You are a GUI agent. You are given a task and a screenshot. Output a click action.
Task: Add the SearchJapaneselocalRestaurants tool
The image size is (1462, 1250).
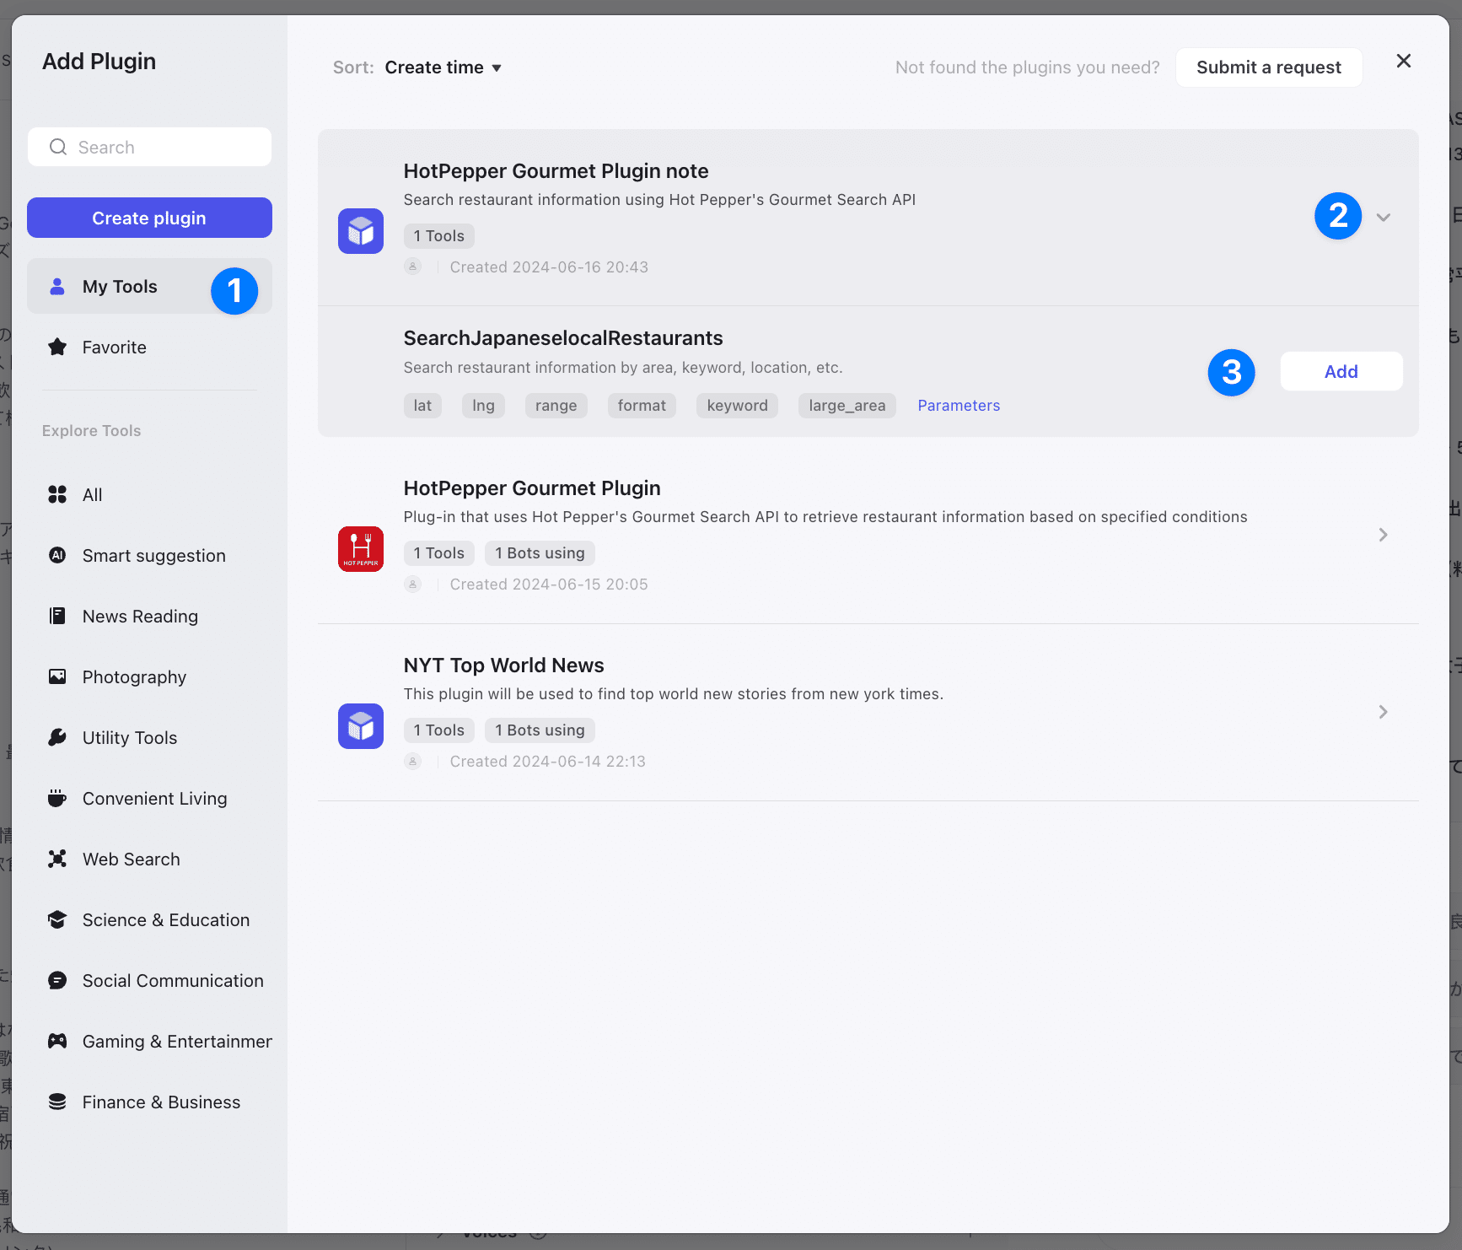1341,372
